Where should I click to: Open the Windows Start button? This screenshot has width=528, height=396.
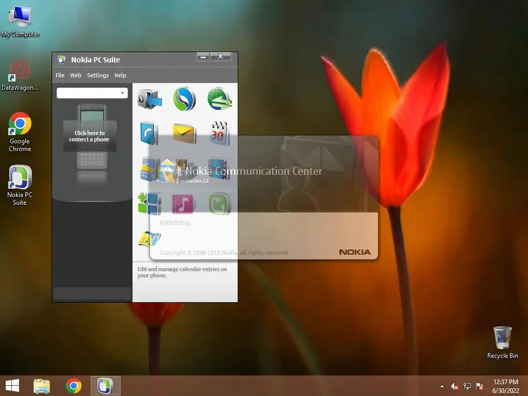(x=12, y=386)
